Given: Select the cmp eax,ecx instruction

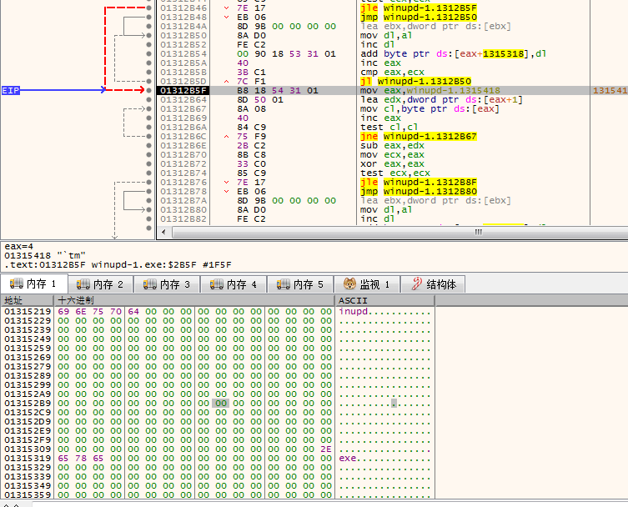Looking at the screenshot, I should coord(392,72).
